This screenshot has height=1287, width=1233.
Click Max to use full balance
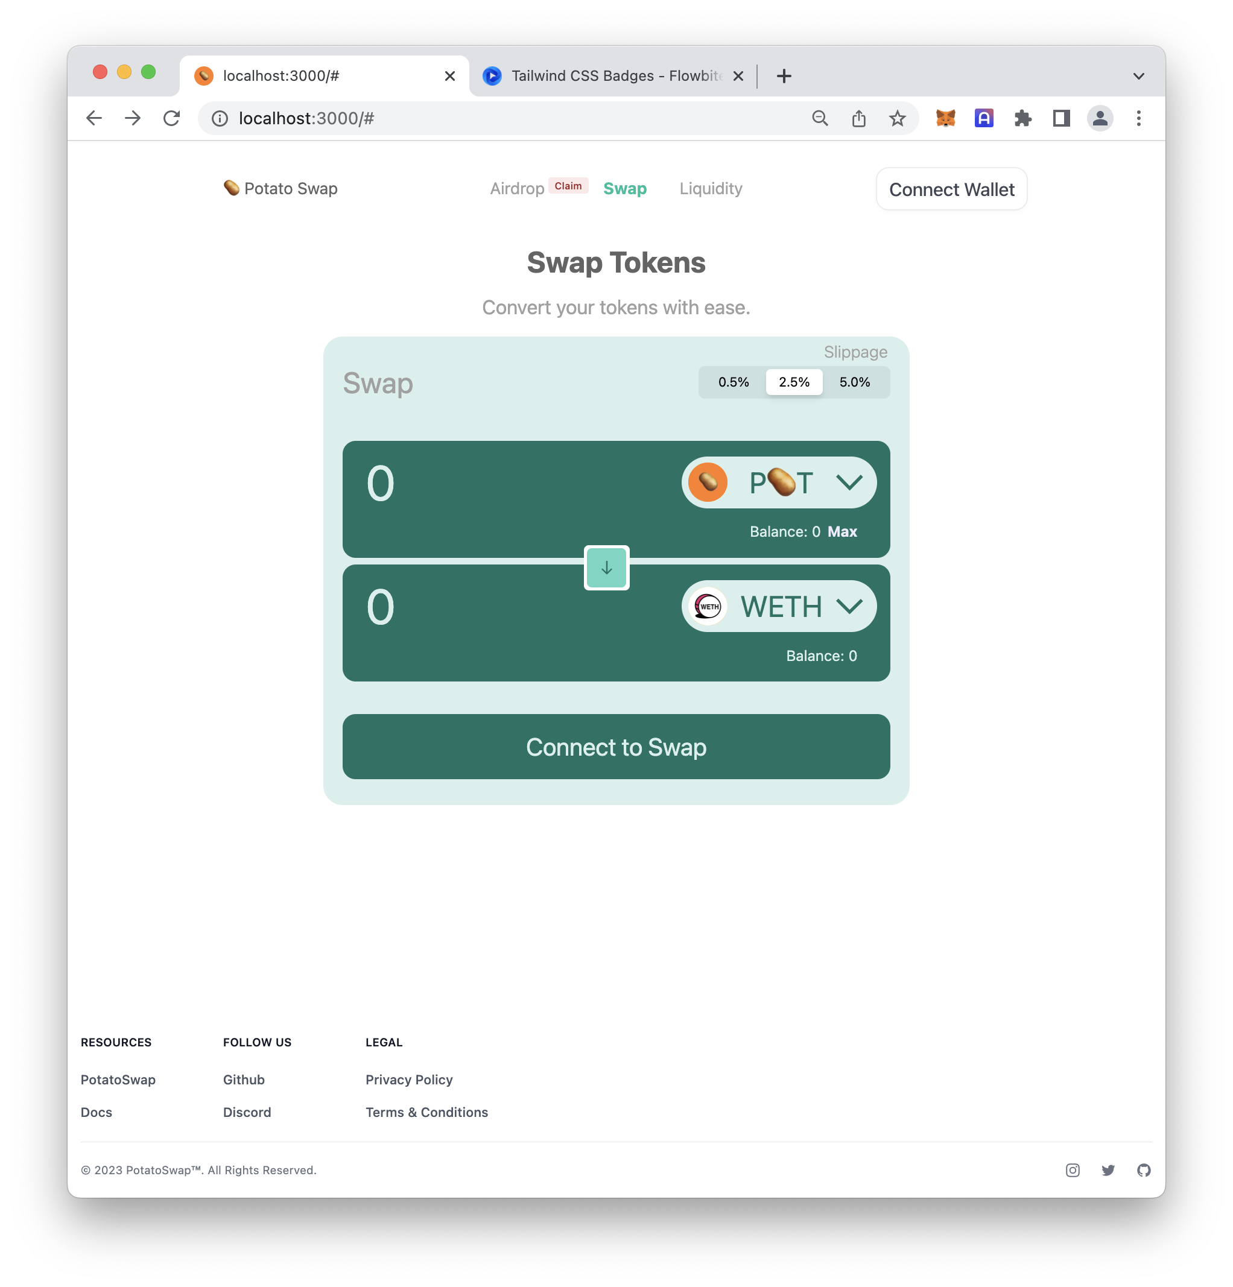[842, 532]
